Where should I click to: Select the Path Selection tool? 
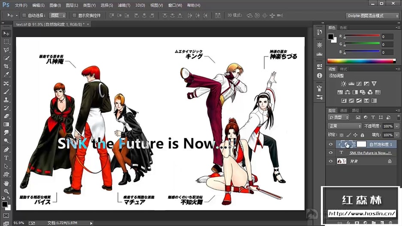tap(6, 166)
